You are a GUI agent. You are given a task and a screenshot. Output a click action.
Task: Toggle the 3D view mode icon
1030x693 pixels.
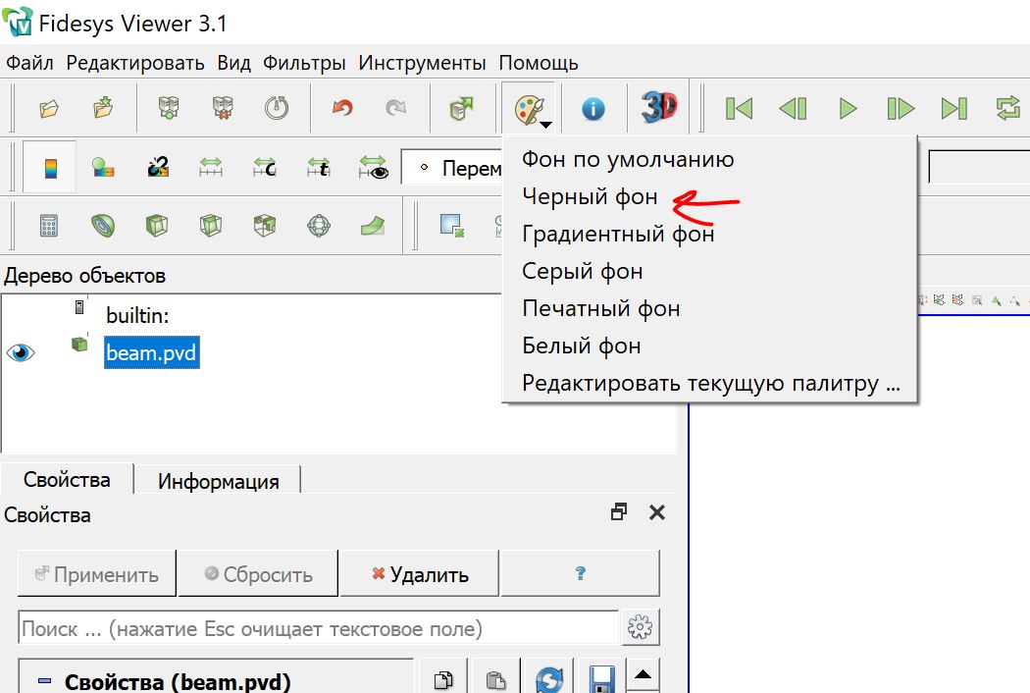point(659,107)
